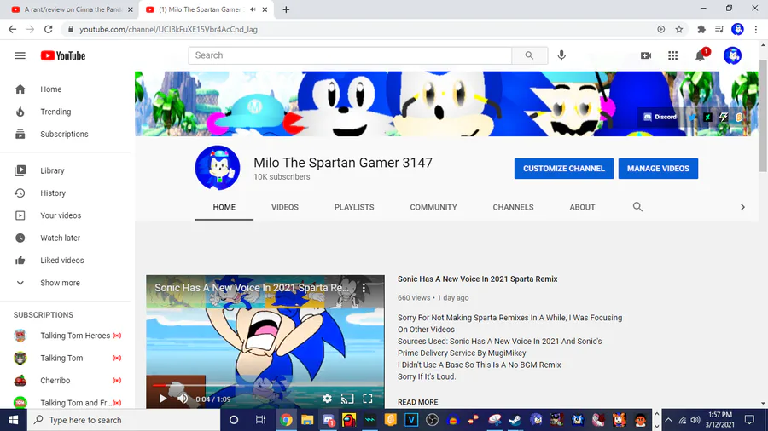Open the video player three-dot menu
The height and width of the screenshot is (431, 768).
pos(364,288)
